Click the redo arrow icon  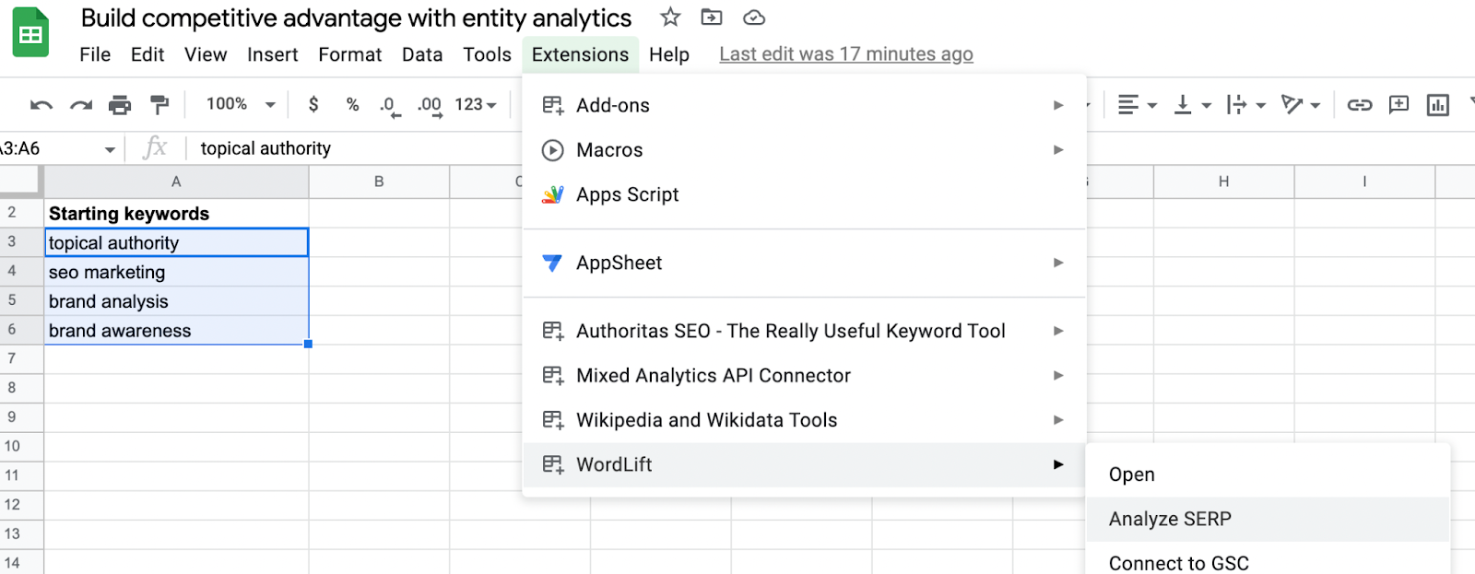(81, 105)
